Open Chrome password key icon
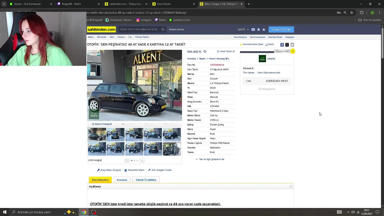384x216 pixels. pos(339,13)
